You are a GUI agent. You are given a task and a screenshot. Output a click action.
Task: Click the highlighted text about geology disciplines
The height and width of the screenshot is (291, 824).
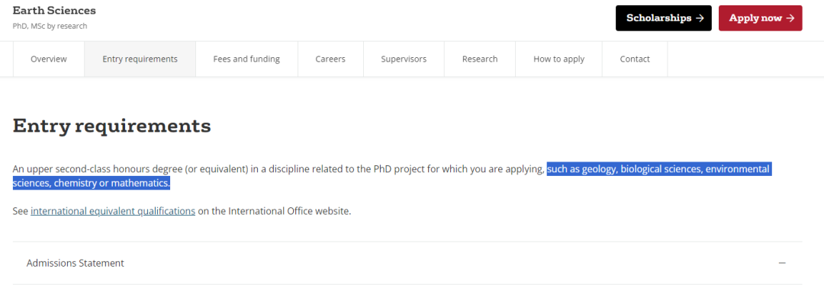(x=392, y=176)
